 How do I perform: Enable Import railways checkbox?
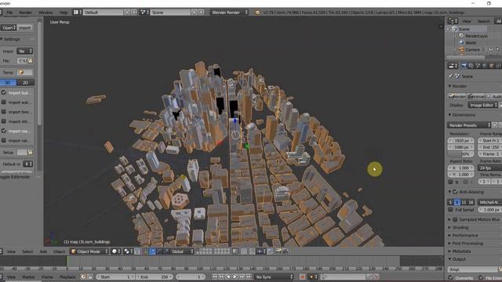(x=4, y=140)
